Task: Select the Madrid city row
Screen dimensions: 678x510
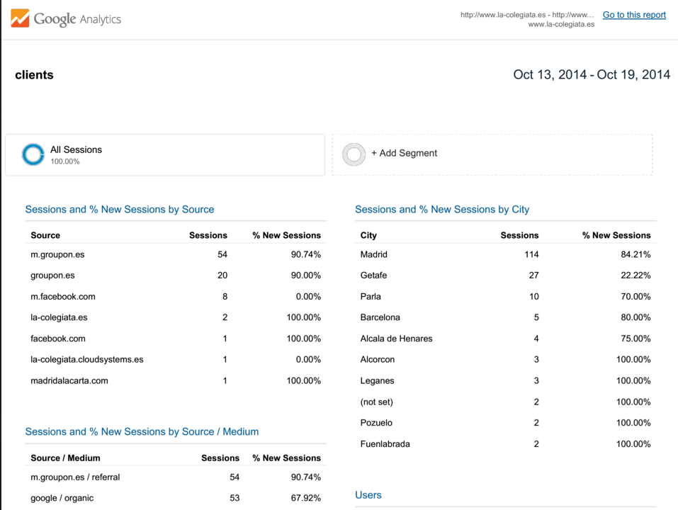Action: pyautogui.click(x=505, y=254)
